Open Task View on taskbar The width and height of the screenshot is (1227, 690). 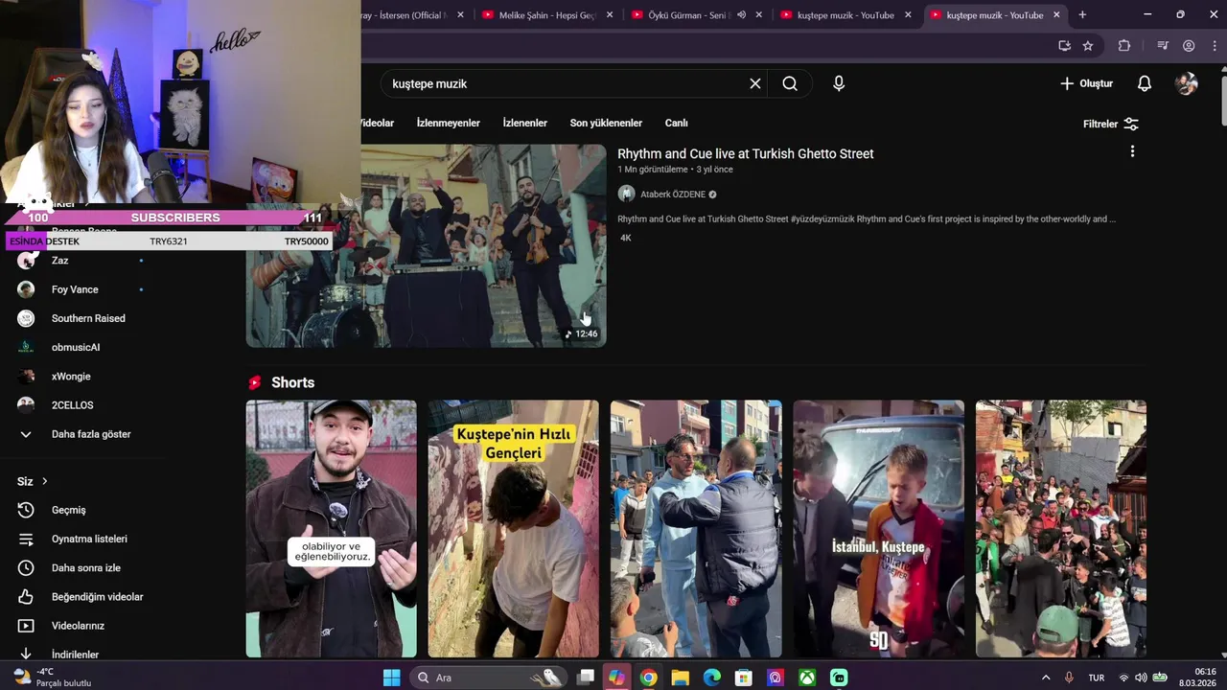586,678
